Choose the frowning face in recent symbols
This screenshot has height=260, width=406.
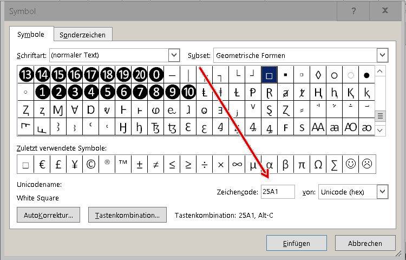(x=367, y=164)
